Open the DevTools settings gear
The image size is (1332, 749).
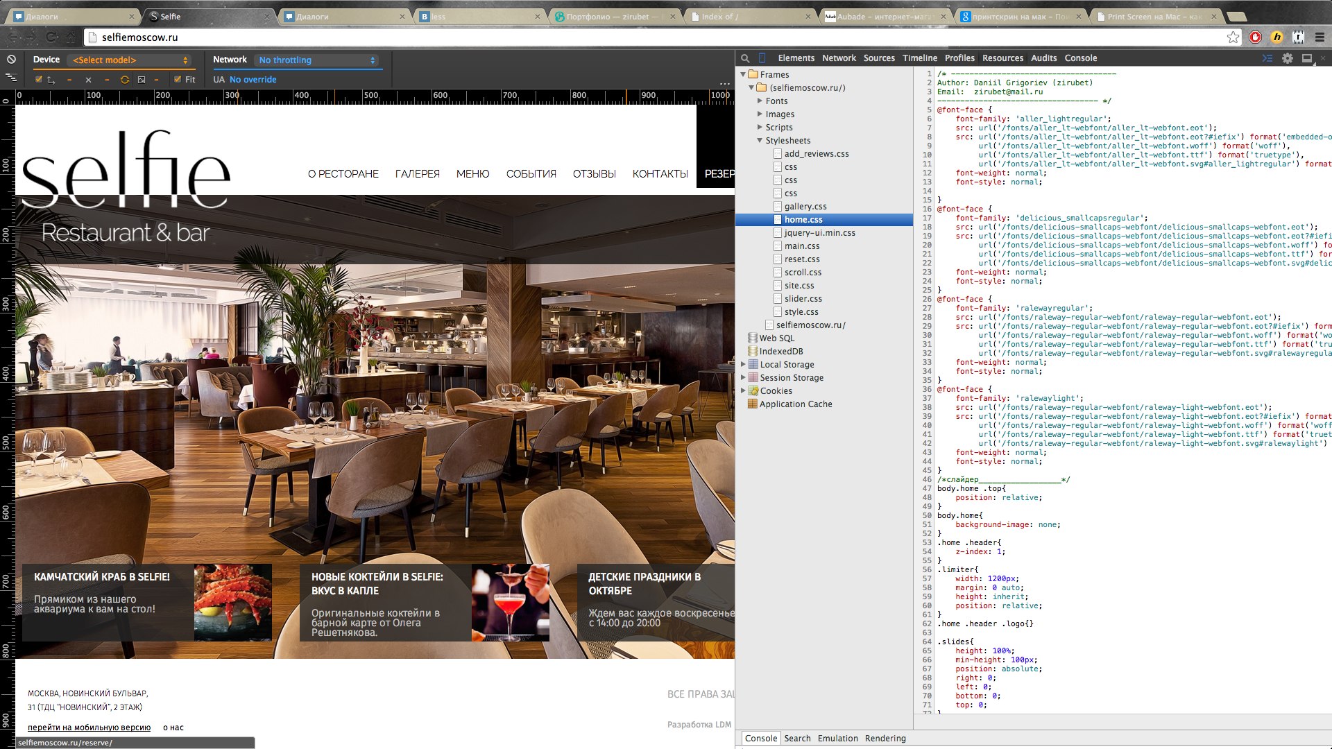pyautogui.click(x=1288, y=58)
